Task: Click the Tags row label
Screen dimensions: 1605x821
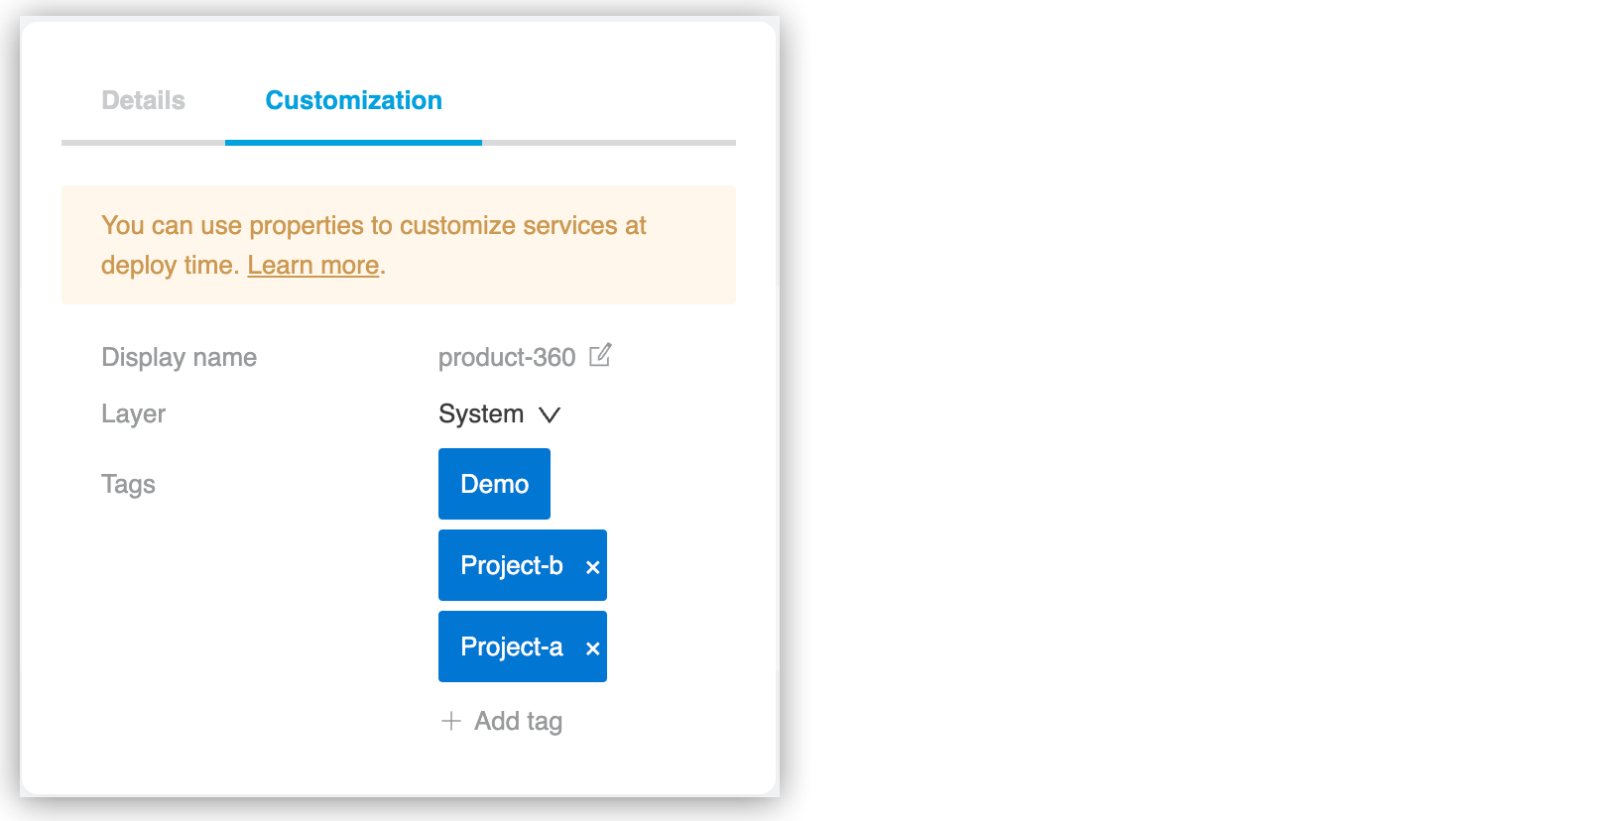Action: pyautogui.click(x=127, y=484)
